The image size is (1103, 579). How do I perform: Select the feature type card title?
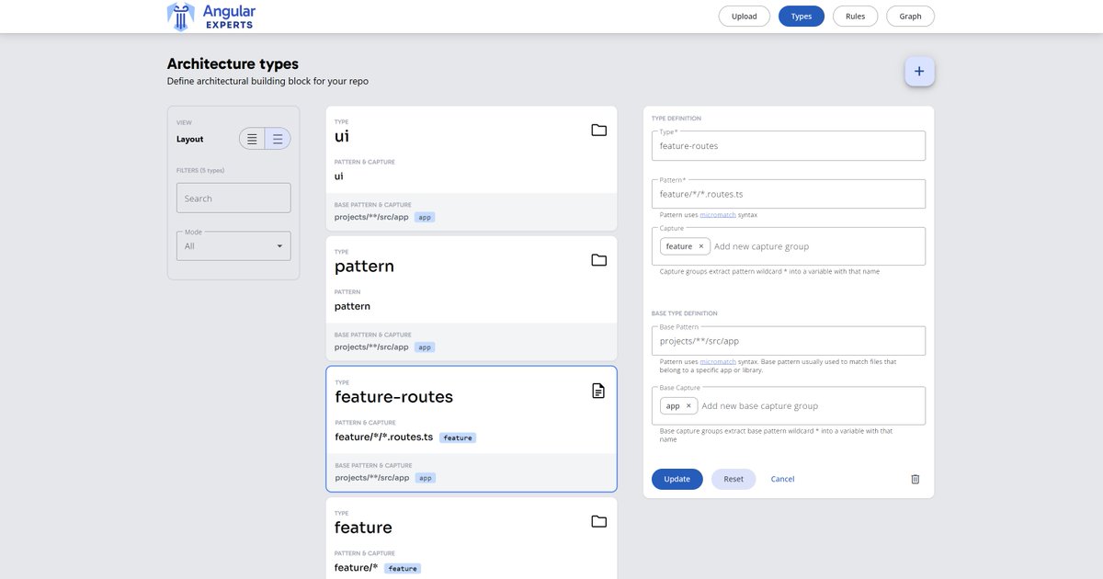[363, 527]
